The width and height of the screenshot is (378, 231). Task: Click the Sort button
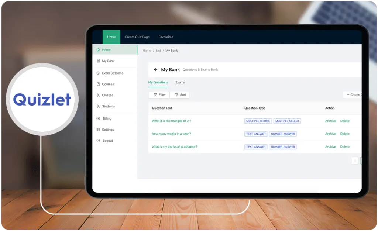(x=180, y=95)
